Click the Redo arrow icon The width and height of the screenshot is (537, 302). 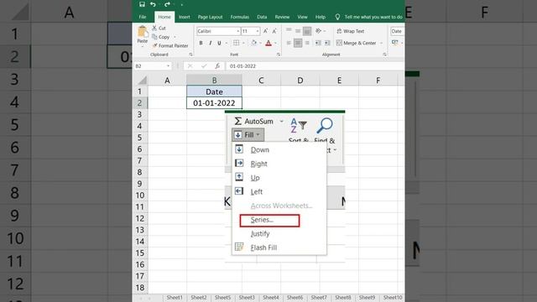pyautogui.click(x=167, y=4)
